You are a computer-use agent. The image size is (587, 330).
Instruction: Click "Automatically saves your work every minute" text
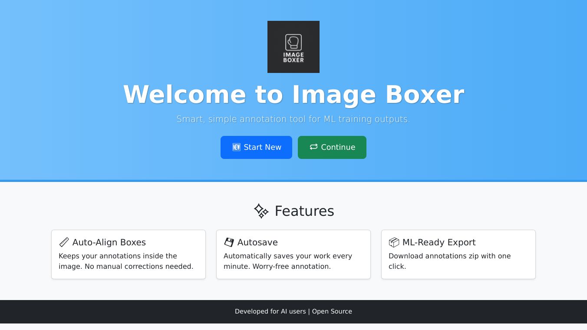coord(288,261)
